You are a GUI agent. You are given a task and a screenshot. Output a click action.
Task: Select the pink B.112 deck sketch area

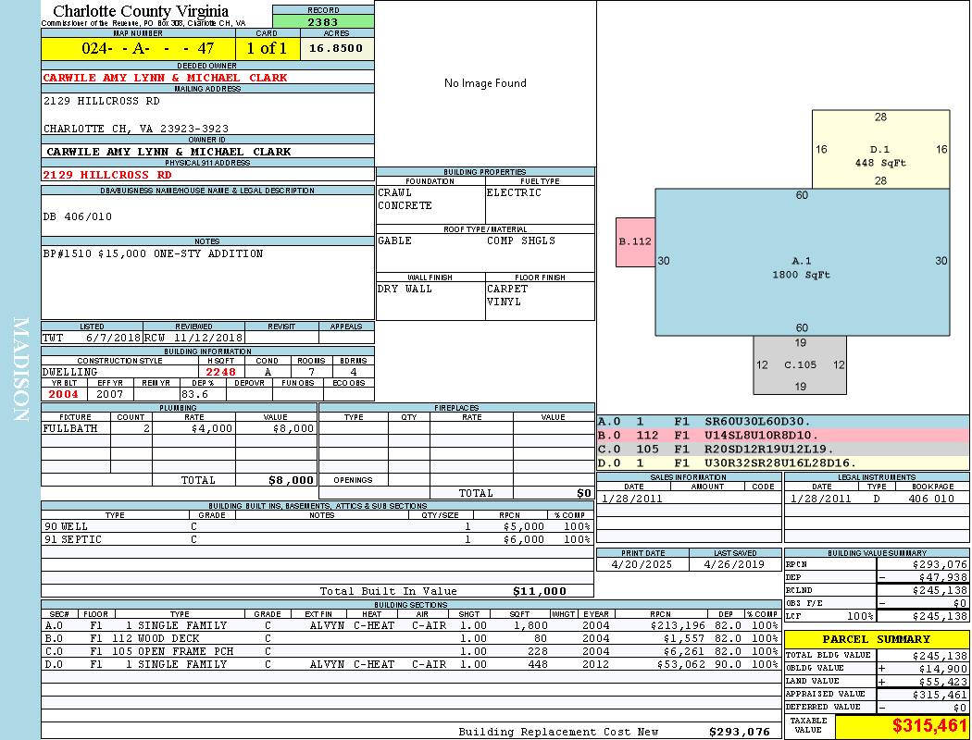635,241
